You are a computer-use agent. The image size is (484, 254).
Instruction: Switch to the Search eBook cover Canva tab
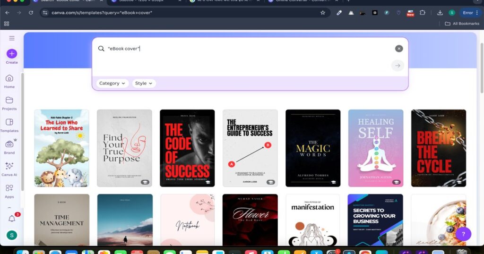[67, 1]
